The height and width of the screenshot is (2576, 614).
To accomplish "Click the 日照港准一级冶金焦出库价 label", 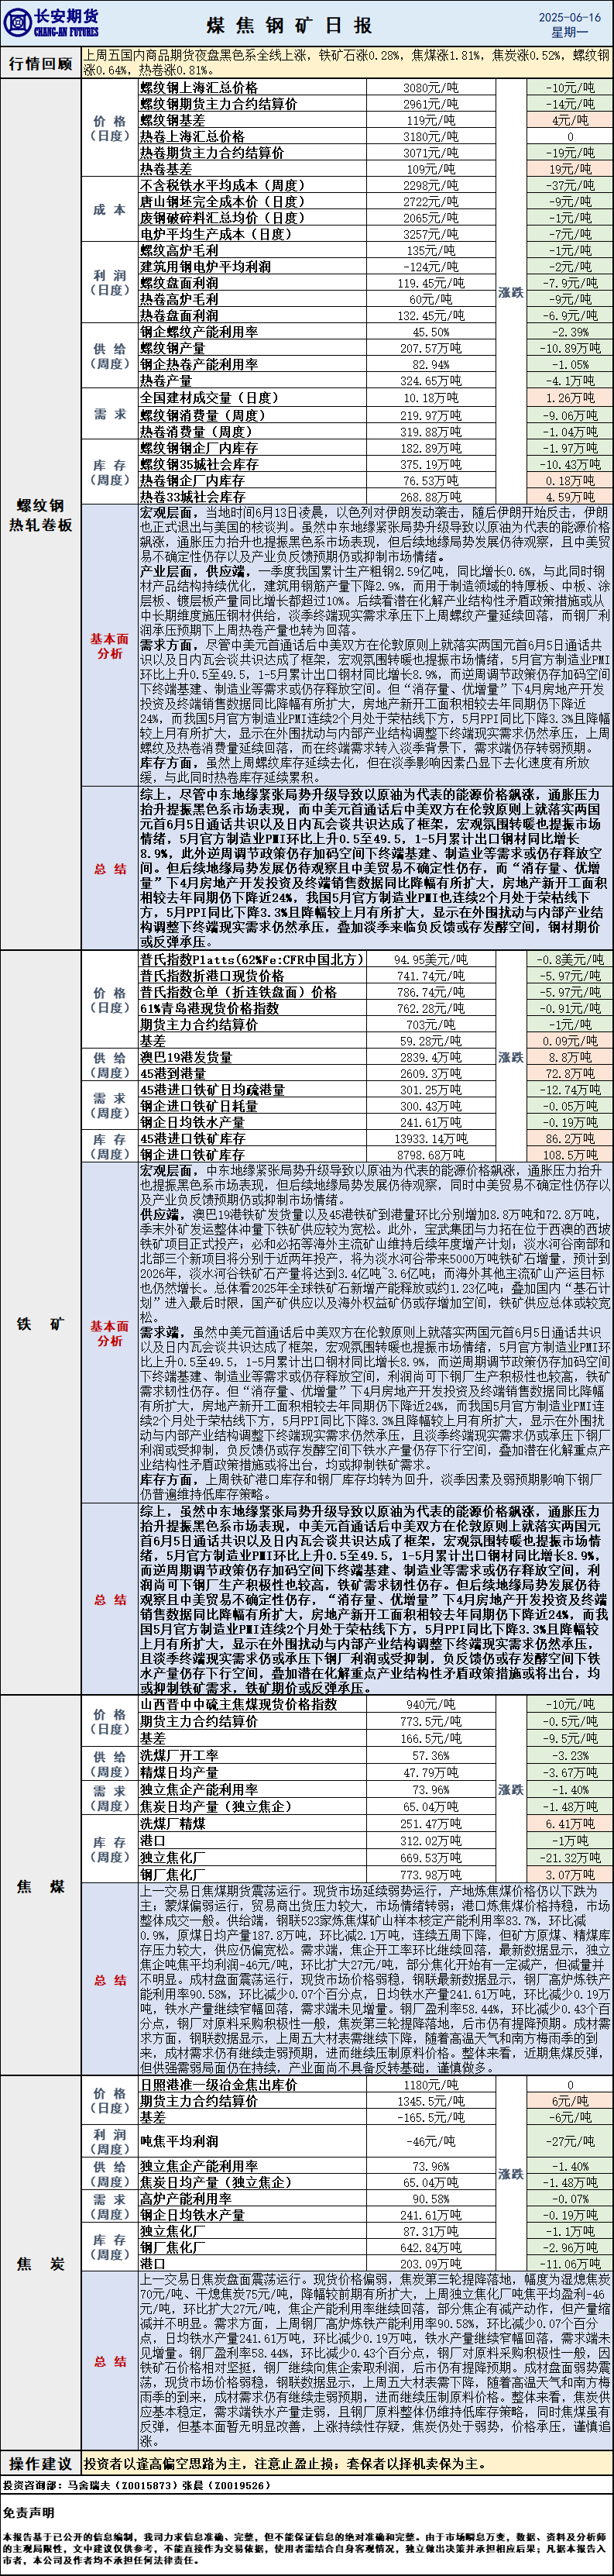I will coord(218,2085).
